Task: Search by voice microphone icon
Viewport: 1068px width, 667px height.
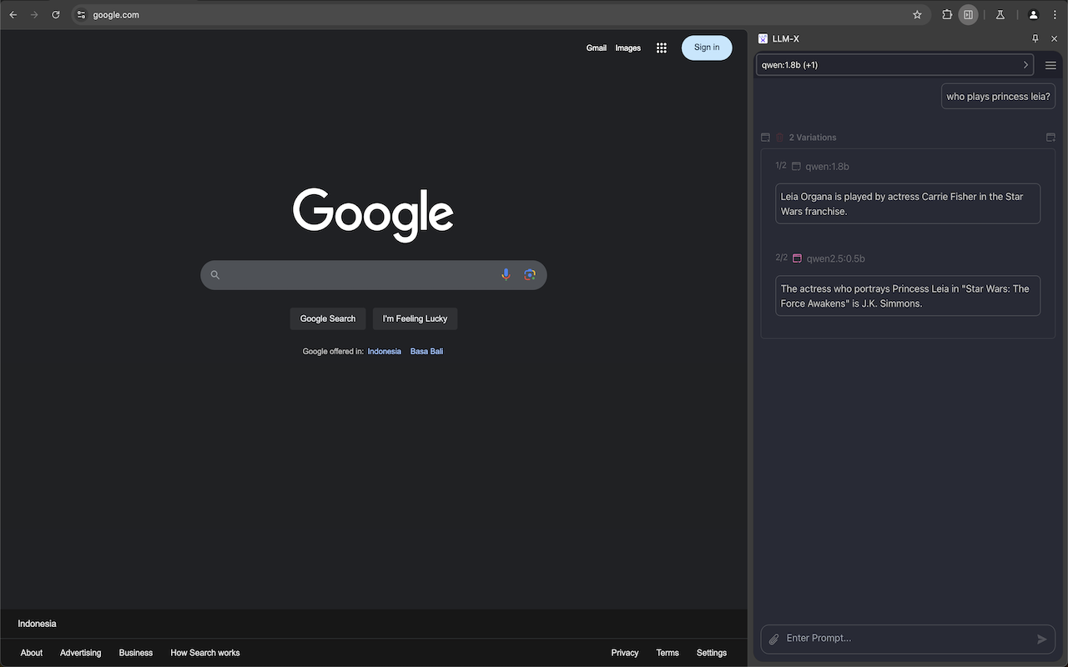Action: tap(506, 274)
